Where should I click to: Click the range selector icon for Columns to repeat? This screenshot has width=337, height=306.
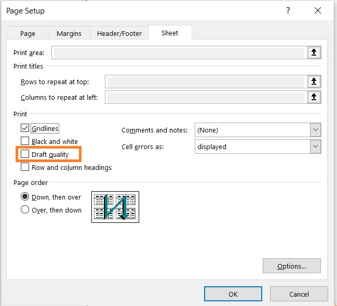(x=314, y=97)
